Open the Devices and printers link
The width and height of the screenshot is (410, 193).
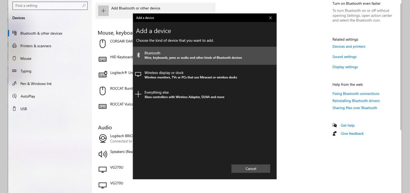click(349, 46)
